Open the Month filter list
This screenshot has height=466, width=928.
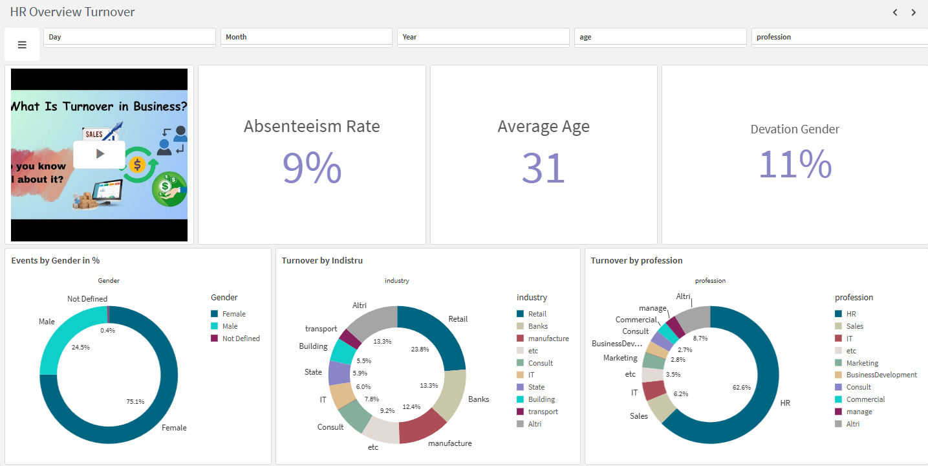click(x=306, y=37)
